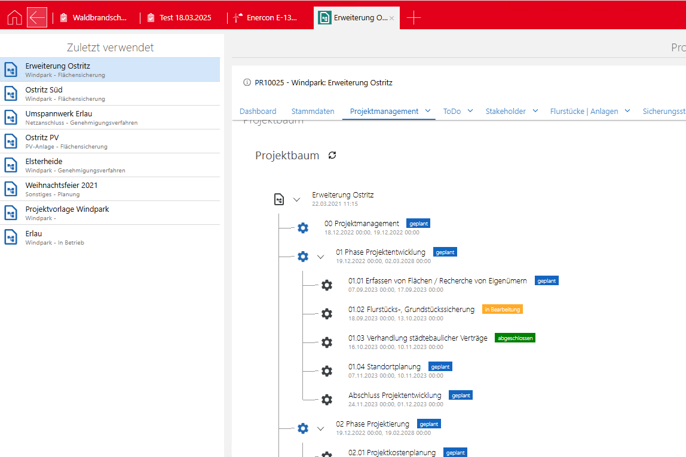Viewport: 686px width, 457px height.
Task: Click the info icon next to PR10025
Action: coord(247,83)
